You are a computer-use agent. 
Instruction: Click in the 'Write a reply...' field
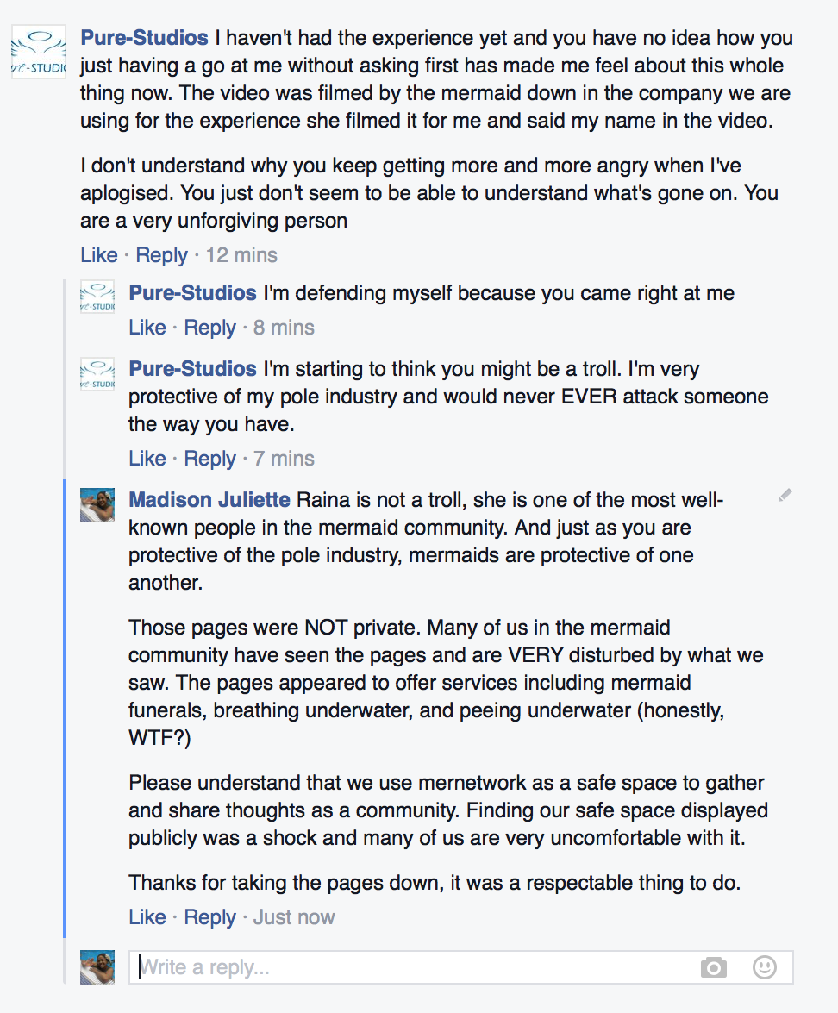(x=414, y=967)
